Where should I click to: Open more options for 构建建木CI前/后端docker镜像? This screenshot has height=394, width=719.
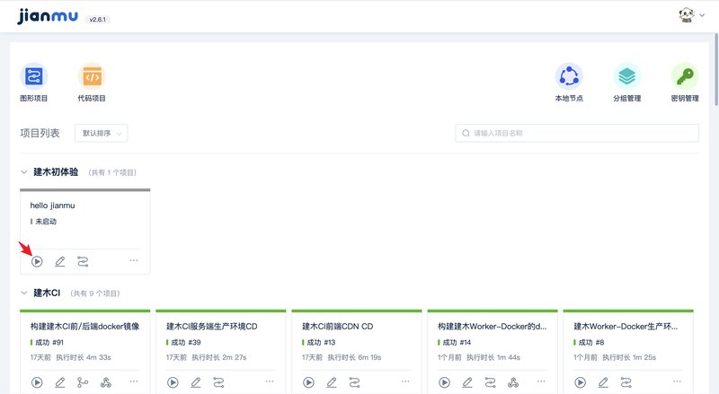(x=133, y=381)
